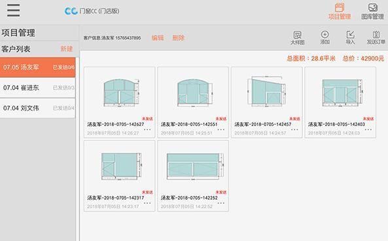The height and width of the screenshot is (241, 388).
Task: Select customer 07.04 刘文伟
Action: pos(37,108)
